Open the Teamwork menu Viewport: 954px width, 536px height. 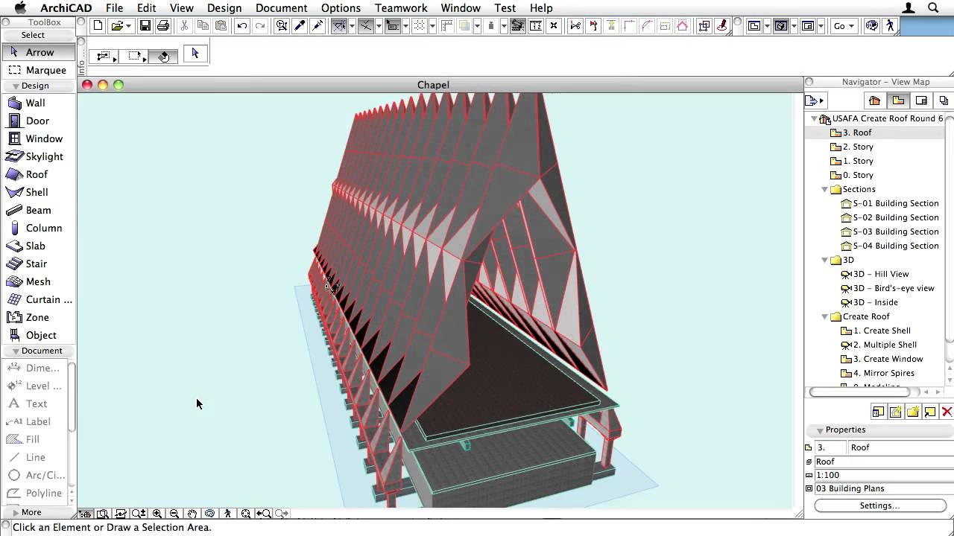click(401, 8)
